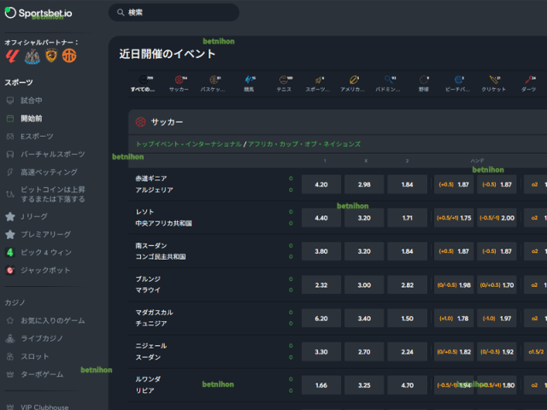This screenshot has height=410, width=547.
Task: Click the サッカー section ball icon
Action: 140,122
